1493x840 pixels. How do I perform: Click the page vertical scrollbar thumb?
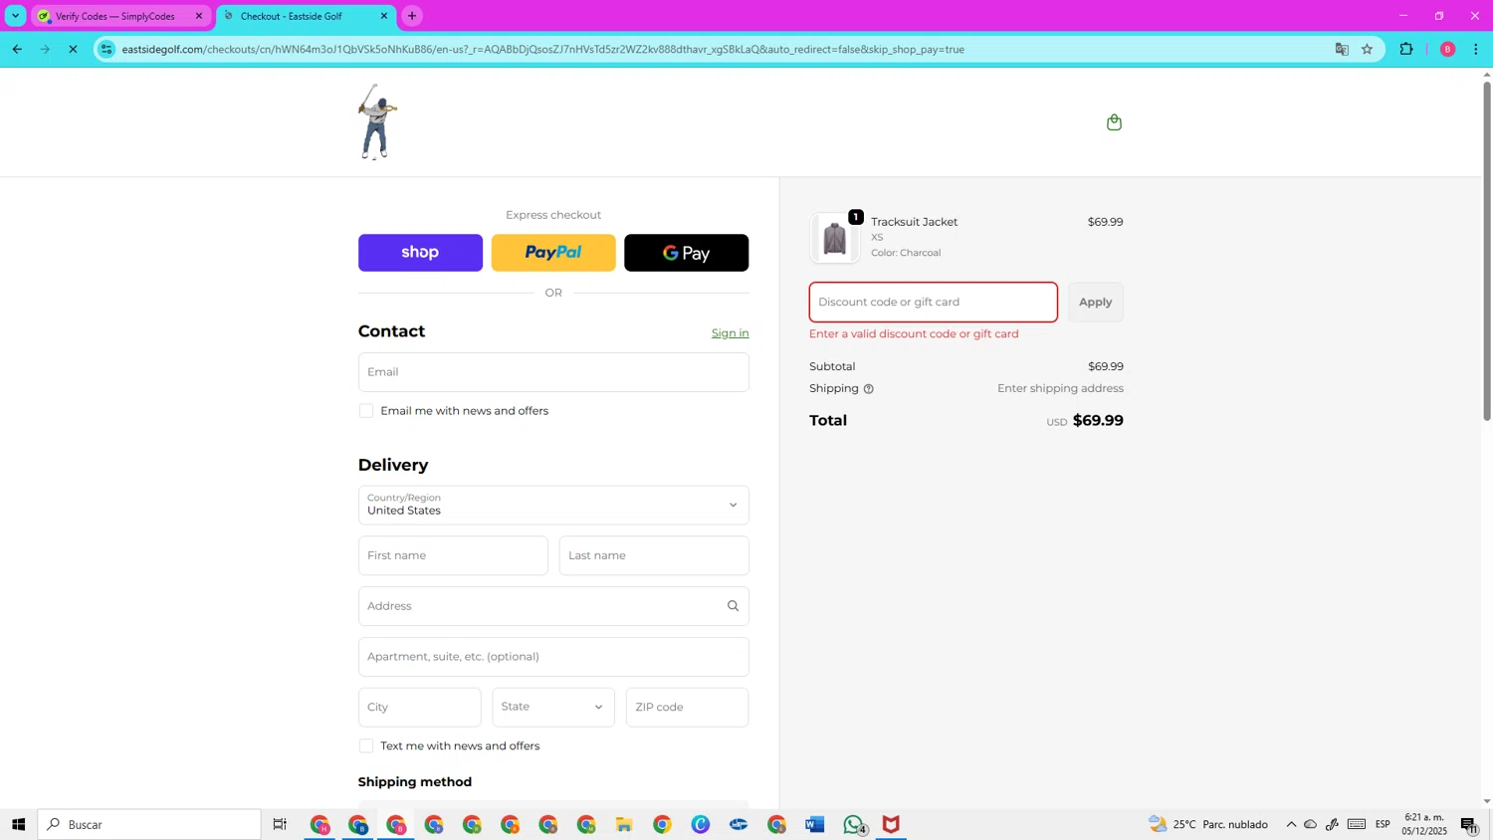[x=1487, y=251]
